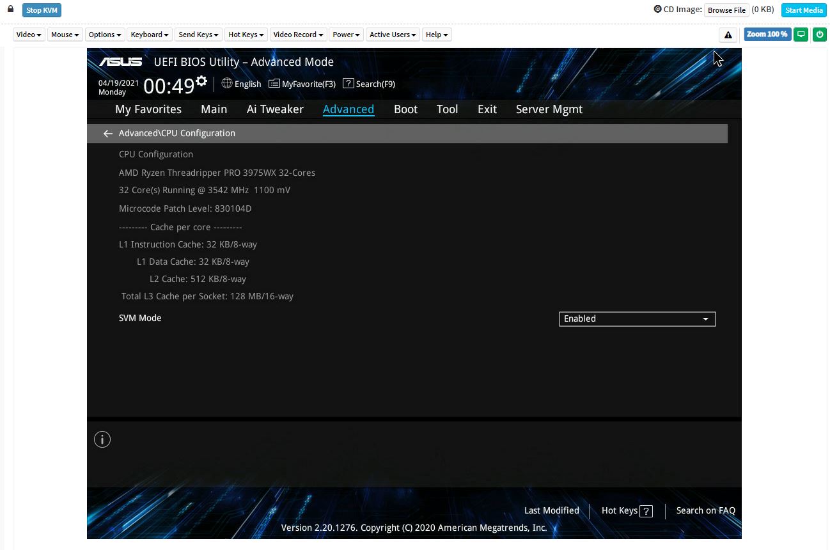Switch to the Boot tab

406,109
